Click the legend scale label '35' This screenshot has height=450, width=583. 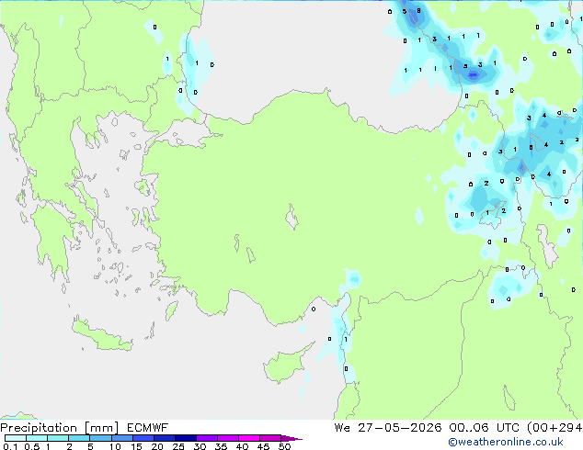(x=221, y=446)
